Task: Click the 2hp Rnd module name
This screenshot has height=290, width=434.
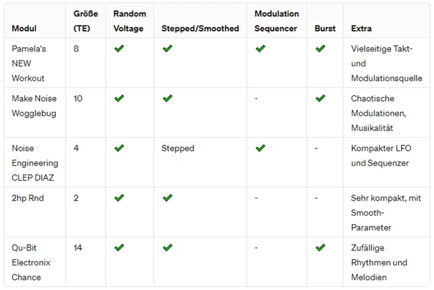Action: pos(28,198)
